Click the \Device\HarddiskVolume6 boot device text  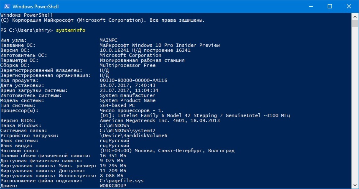(x=133, y=135)
